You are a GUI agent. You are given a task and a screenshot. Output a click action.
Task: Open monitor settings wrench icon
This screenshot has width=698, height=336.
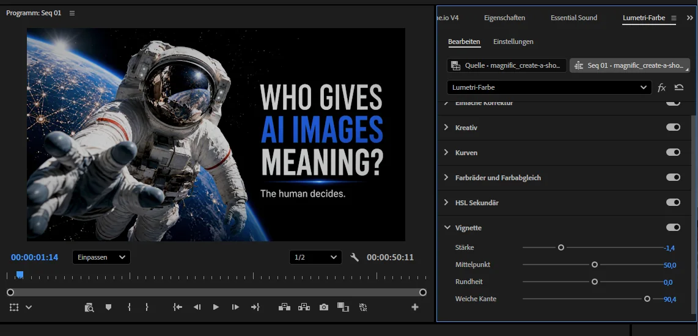(x=355, y=257)
